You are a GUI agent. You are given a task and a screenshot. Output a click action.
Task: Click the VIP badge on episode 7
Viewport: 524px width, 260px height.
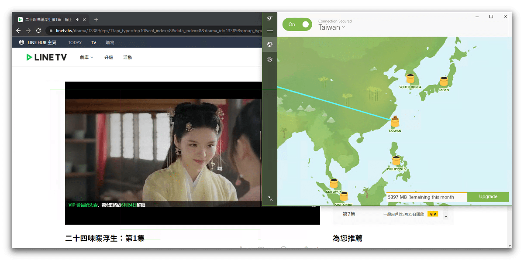pyautogui.click(x=433, y=214)
